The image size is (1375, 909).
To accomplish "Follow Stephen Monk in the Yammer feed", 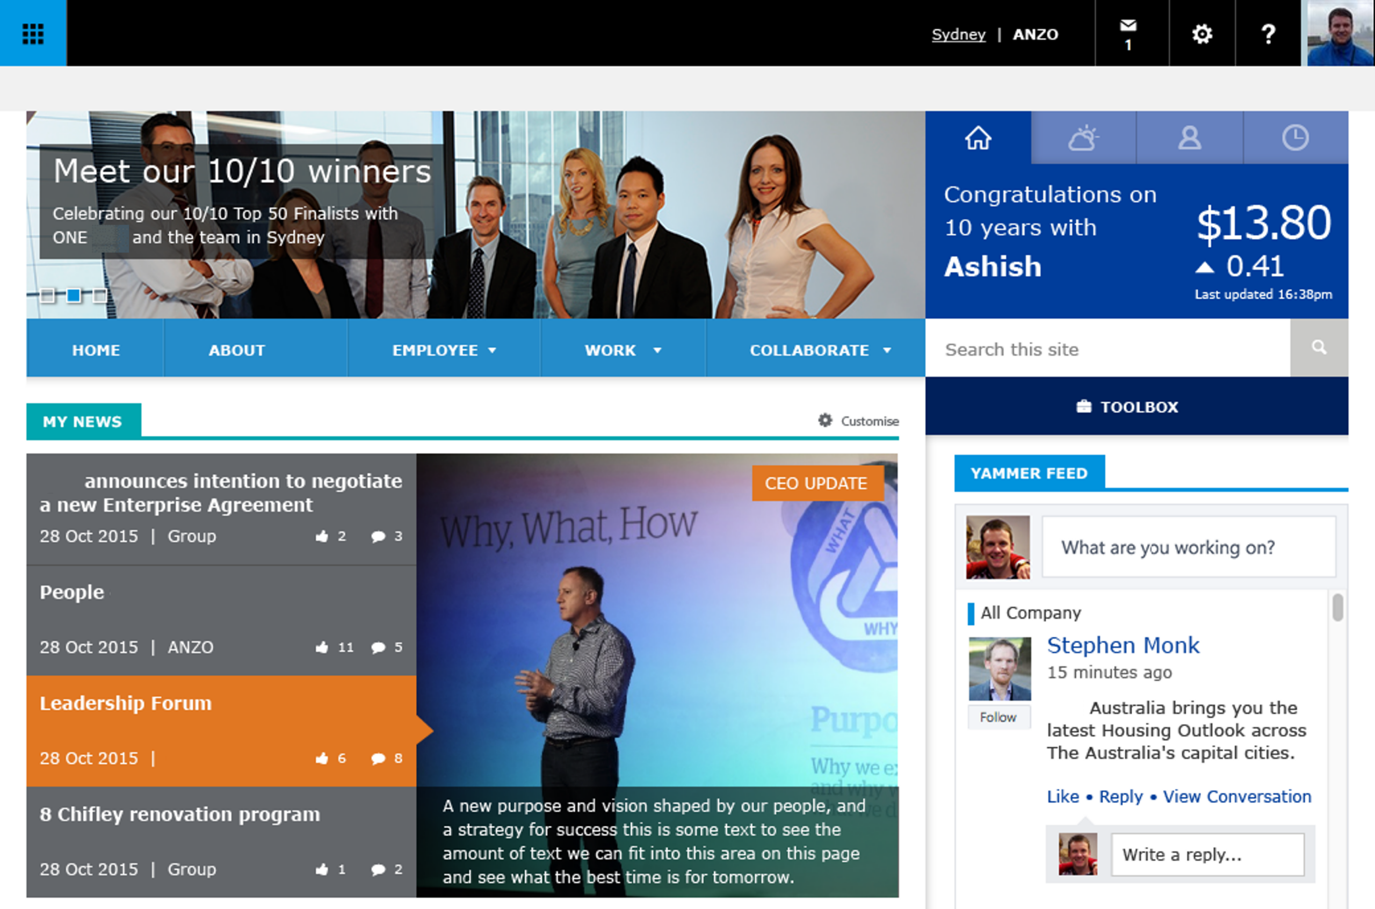I will pyautogui.click(x=998, y=717).
